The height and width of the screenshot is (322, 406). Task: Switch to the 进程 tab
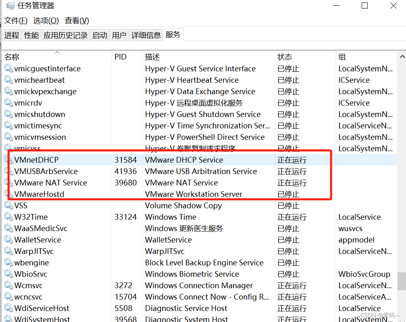coord(12,35)
